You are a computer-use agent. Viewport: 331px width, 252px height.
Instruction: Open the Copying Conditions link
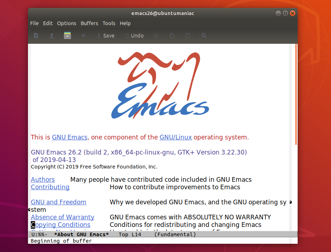61,224
